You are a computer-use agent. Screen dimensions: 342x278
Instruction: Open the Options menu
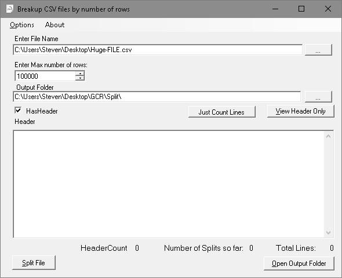pyautogui.click(x=22, y=25)
